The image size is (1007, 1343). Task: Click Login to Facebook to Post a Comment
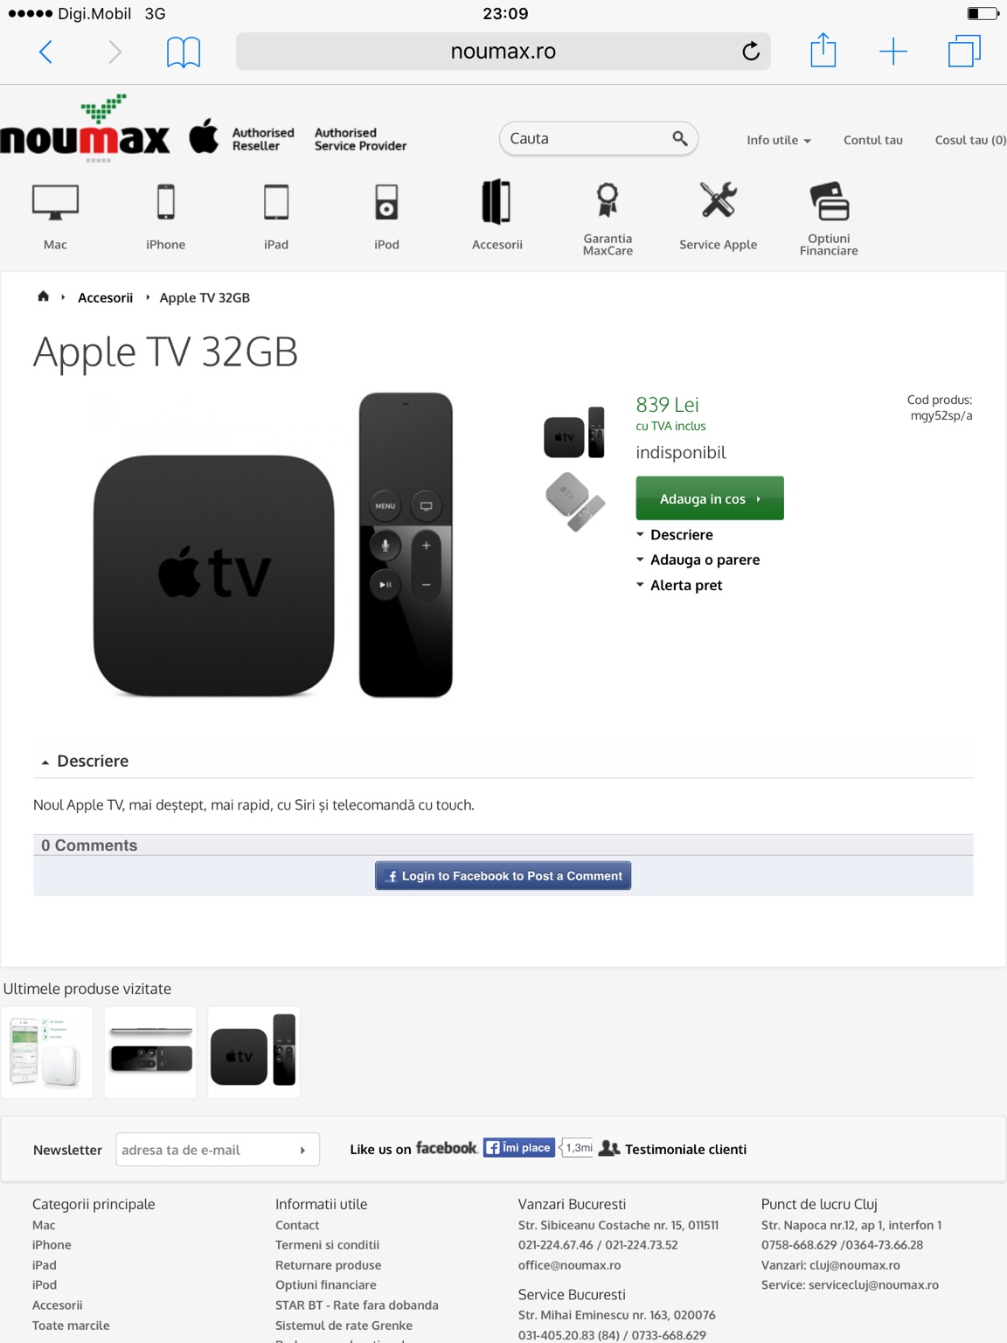click(x=503, y=876)
